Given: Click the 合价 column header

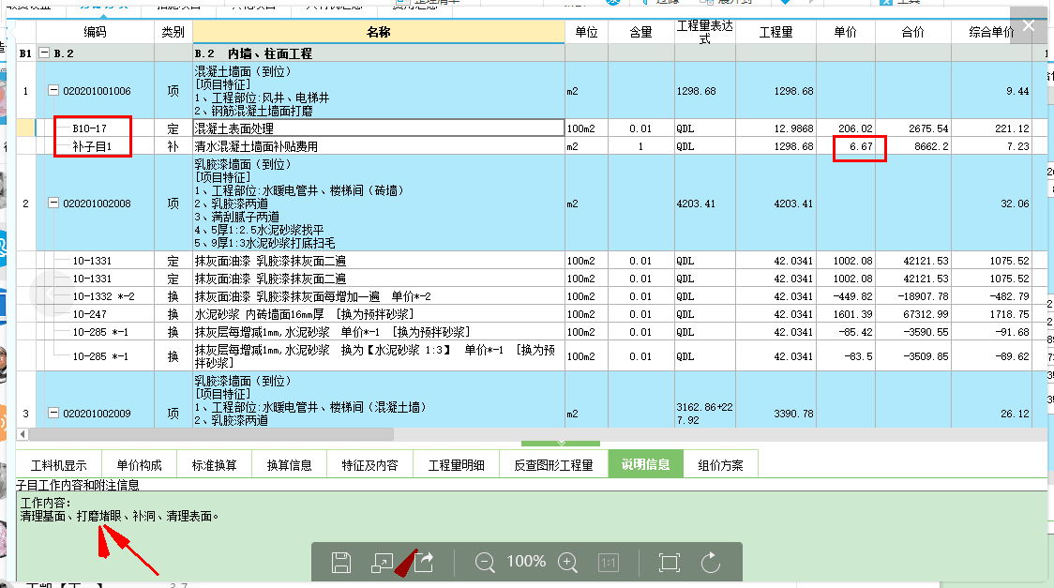Looking at the screenshot, I should [912, 32].
